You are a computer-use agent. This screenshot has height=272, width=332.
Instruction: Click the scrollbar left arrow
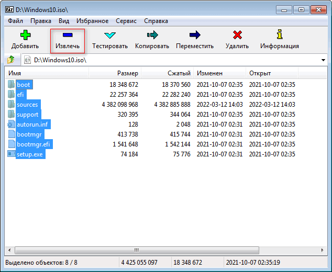tap(9, 250)
